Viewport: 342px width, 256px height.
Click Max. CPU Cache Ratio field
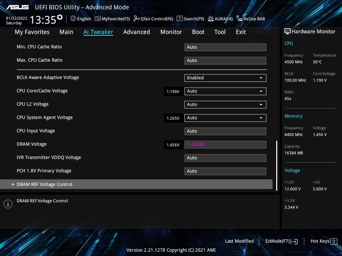coord(225,61)
